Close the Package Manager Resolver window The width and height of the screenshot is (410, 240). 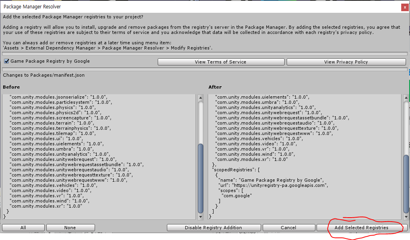tap(405, 7)
